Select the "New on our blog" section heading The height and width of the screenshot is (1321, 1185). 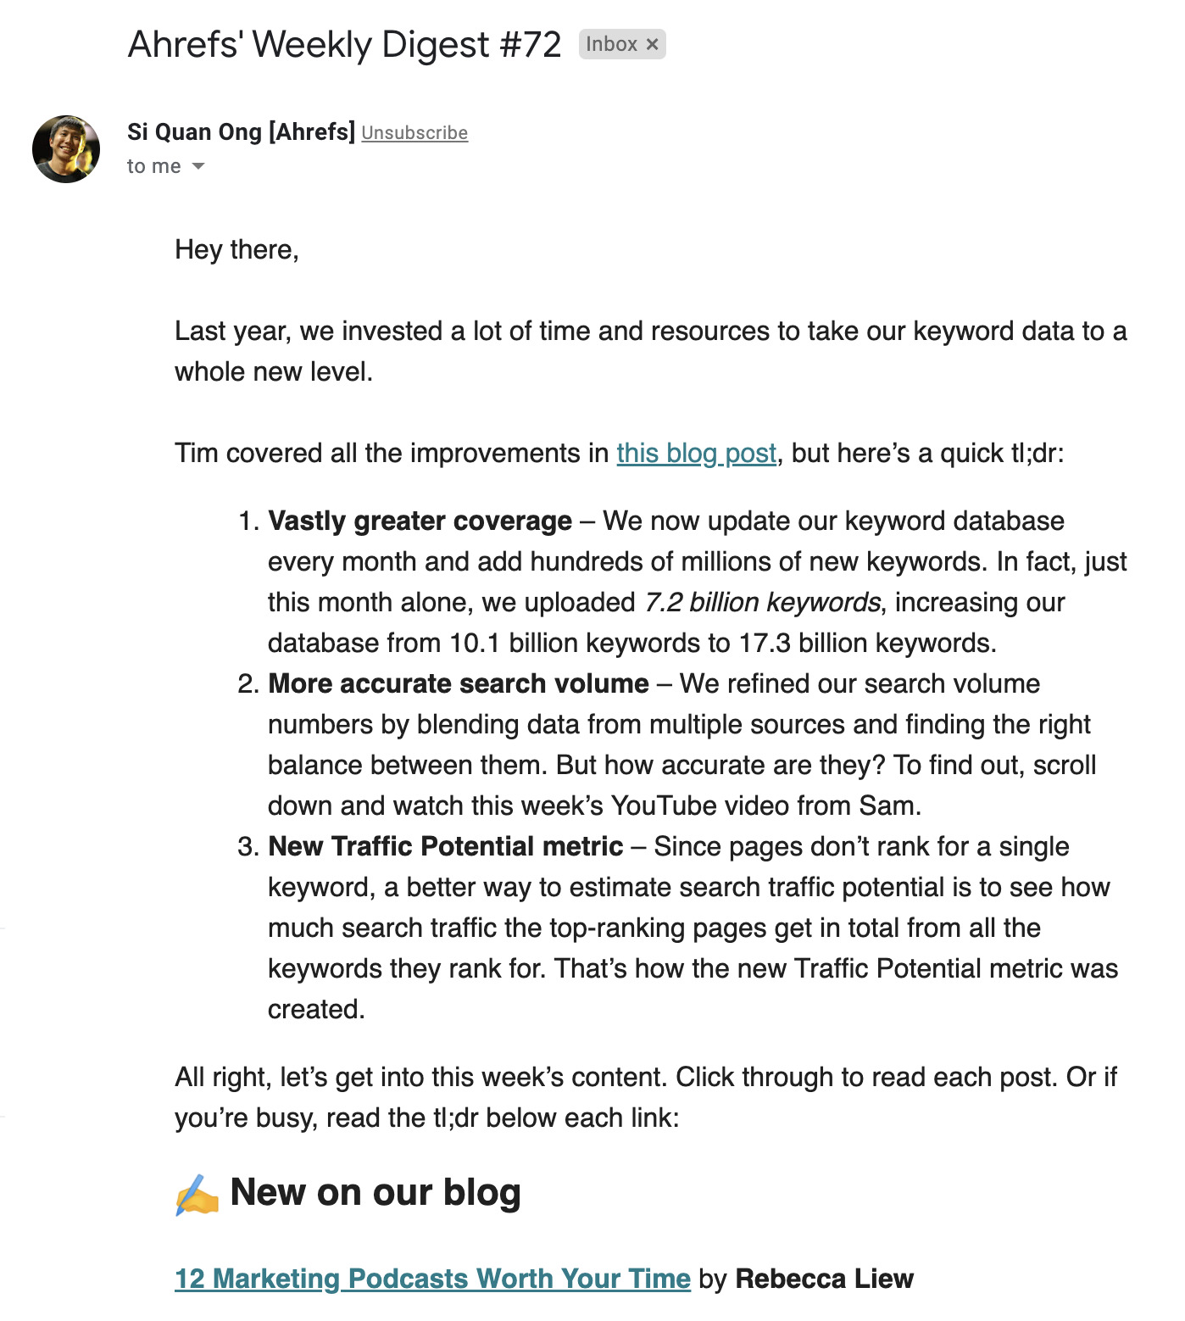376,1191
